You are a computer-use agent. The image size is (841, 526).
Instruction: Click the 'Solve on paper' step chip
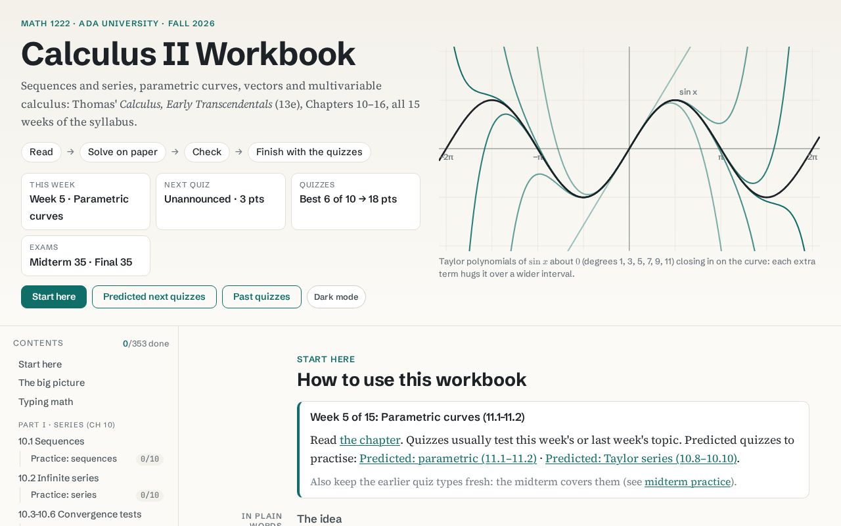(123, 152)
